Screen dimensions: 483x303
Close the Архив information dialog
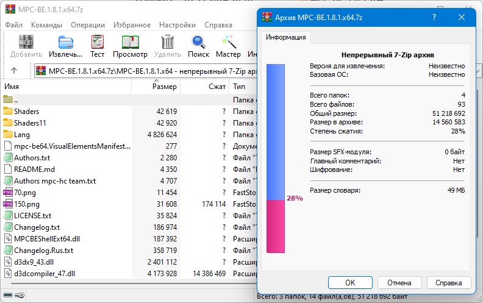462,17
